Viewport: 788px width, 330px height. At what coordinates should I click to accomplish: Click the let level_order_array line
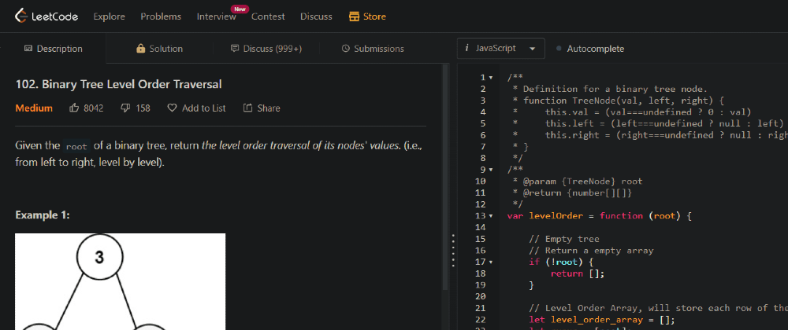pyautogui.click(x=602, y=320)
